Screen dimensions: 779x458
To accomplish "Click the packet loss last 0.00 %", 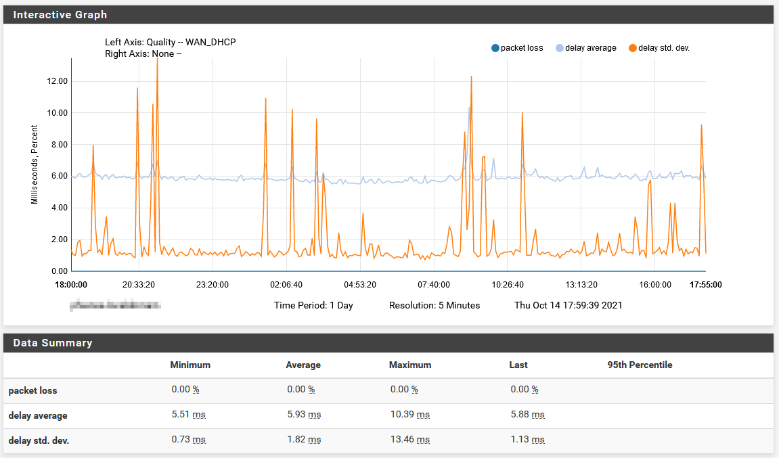I will [x=524, y=390].
